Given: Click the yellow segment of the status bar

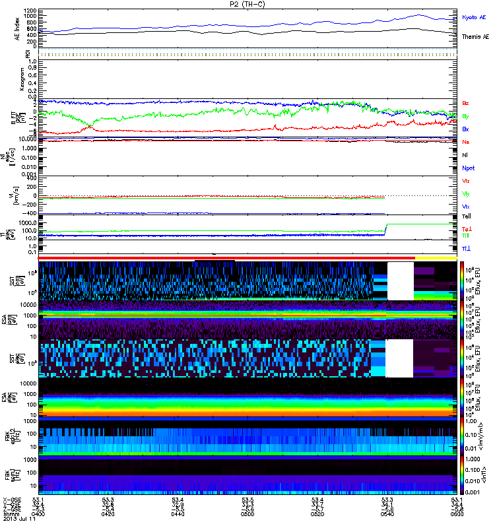Looking at the screenshot, I should 436,258.
